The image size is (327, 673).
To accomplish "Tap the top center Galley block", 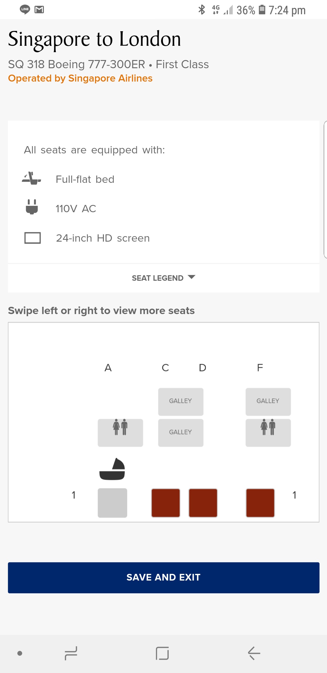I will 180,401.
